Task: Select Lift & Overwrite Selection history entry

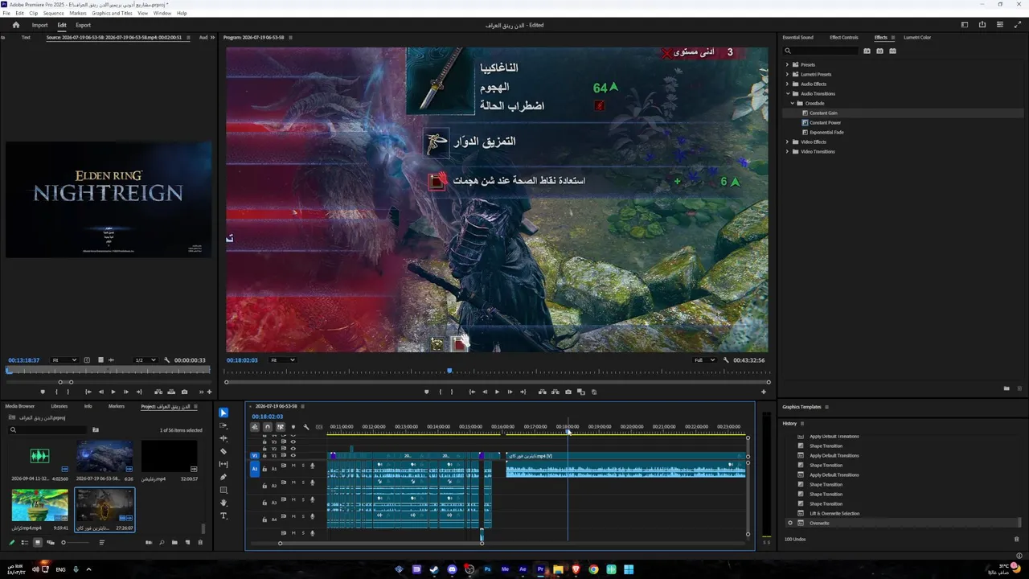Action: click(834, 513)
